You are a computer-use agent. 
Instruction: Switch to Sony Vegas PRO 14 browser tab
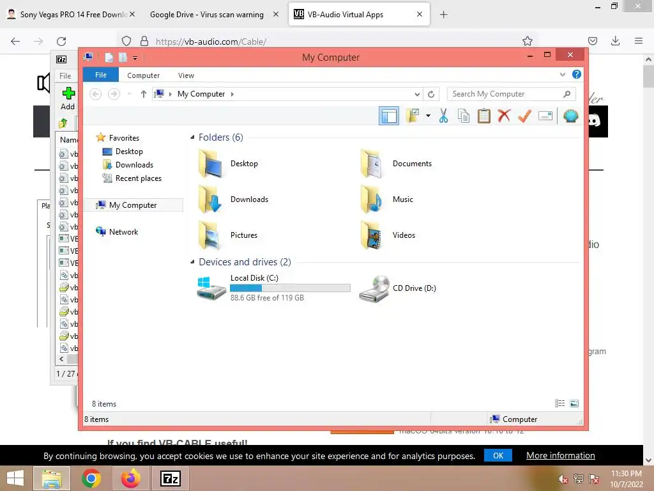pos(71,14)
